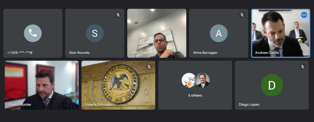314x122 pixels.
Task: Click the phone icon avatar of the dial-in caller
Action: coord(33,33)
